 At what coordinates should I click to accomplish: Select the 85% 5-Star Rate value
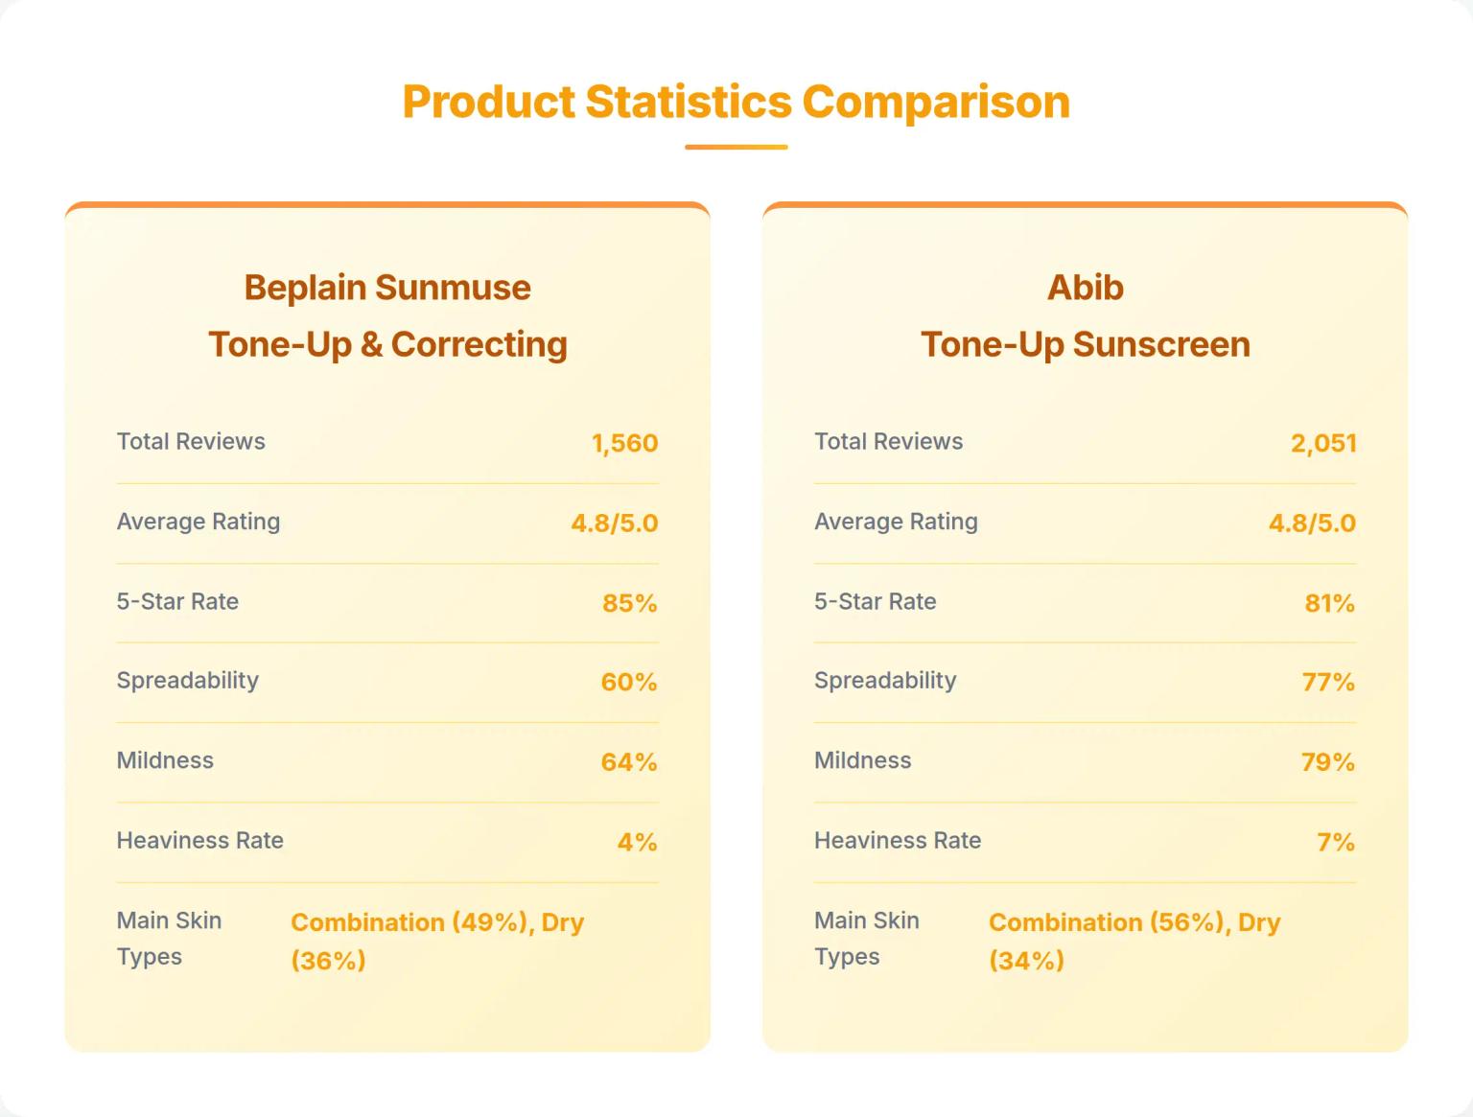(629, 603)
